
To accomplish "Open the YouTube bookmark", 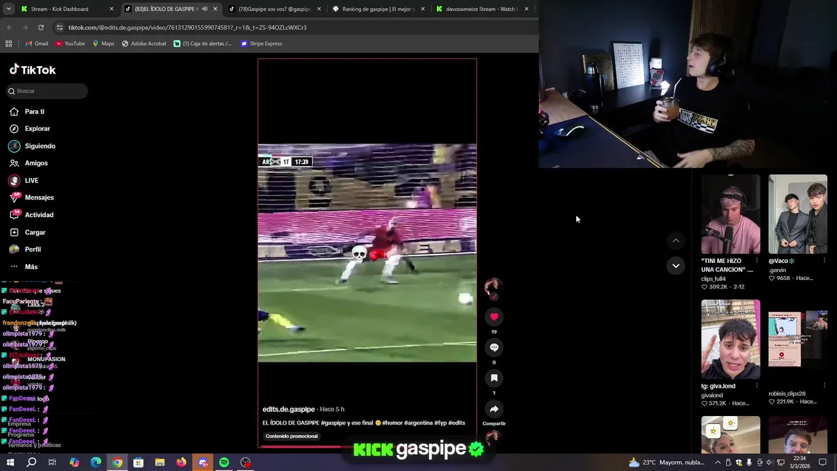I will [x=70, y=44].
